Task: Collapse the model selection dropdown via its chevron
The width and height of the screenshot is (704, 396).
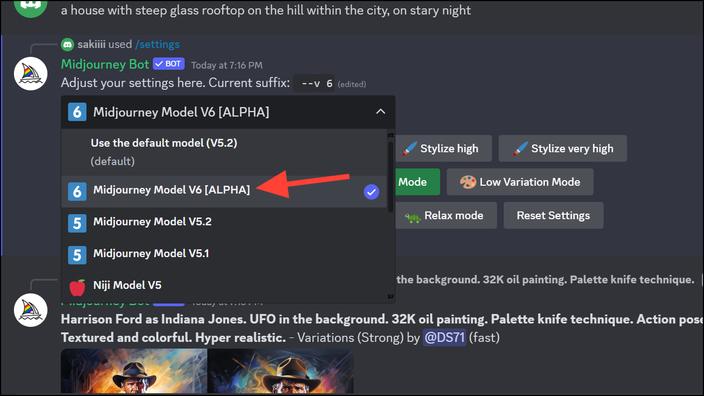Action: click(x=381, y=112)
